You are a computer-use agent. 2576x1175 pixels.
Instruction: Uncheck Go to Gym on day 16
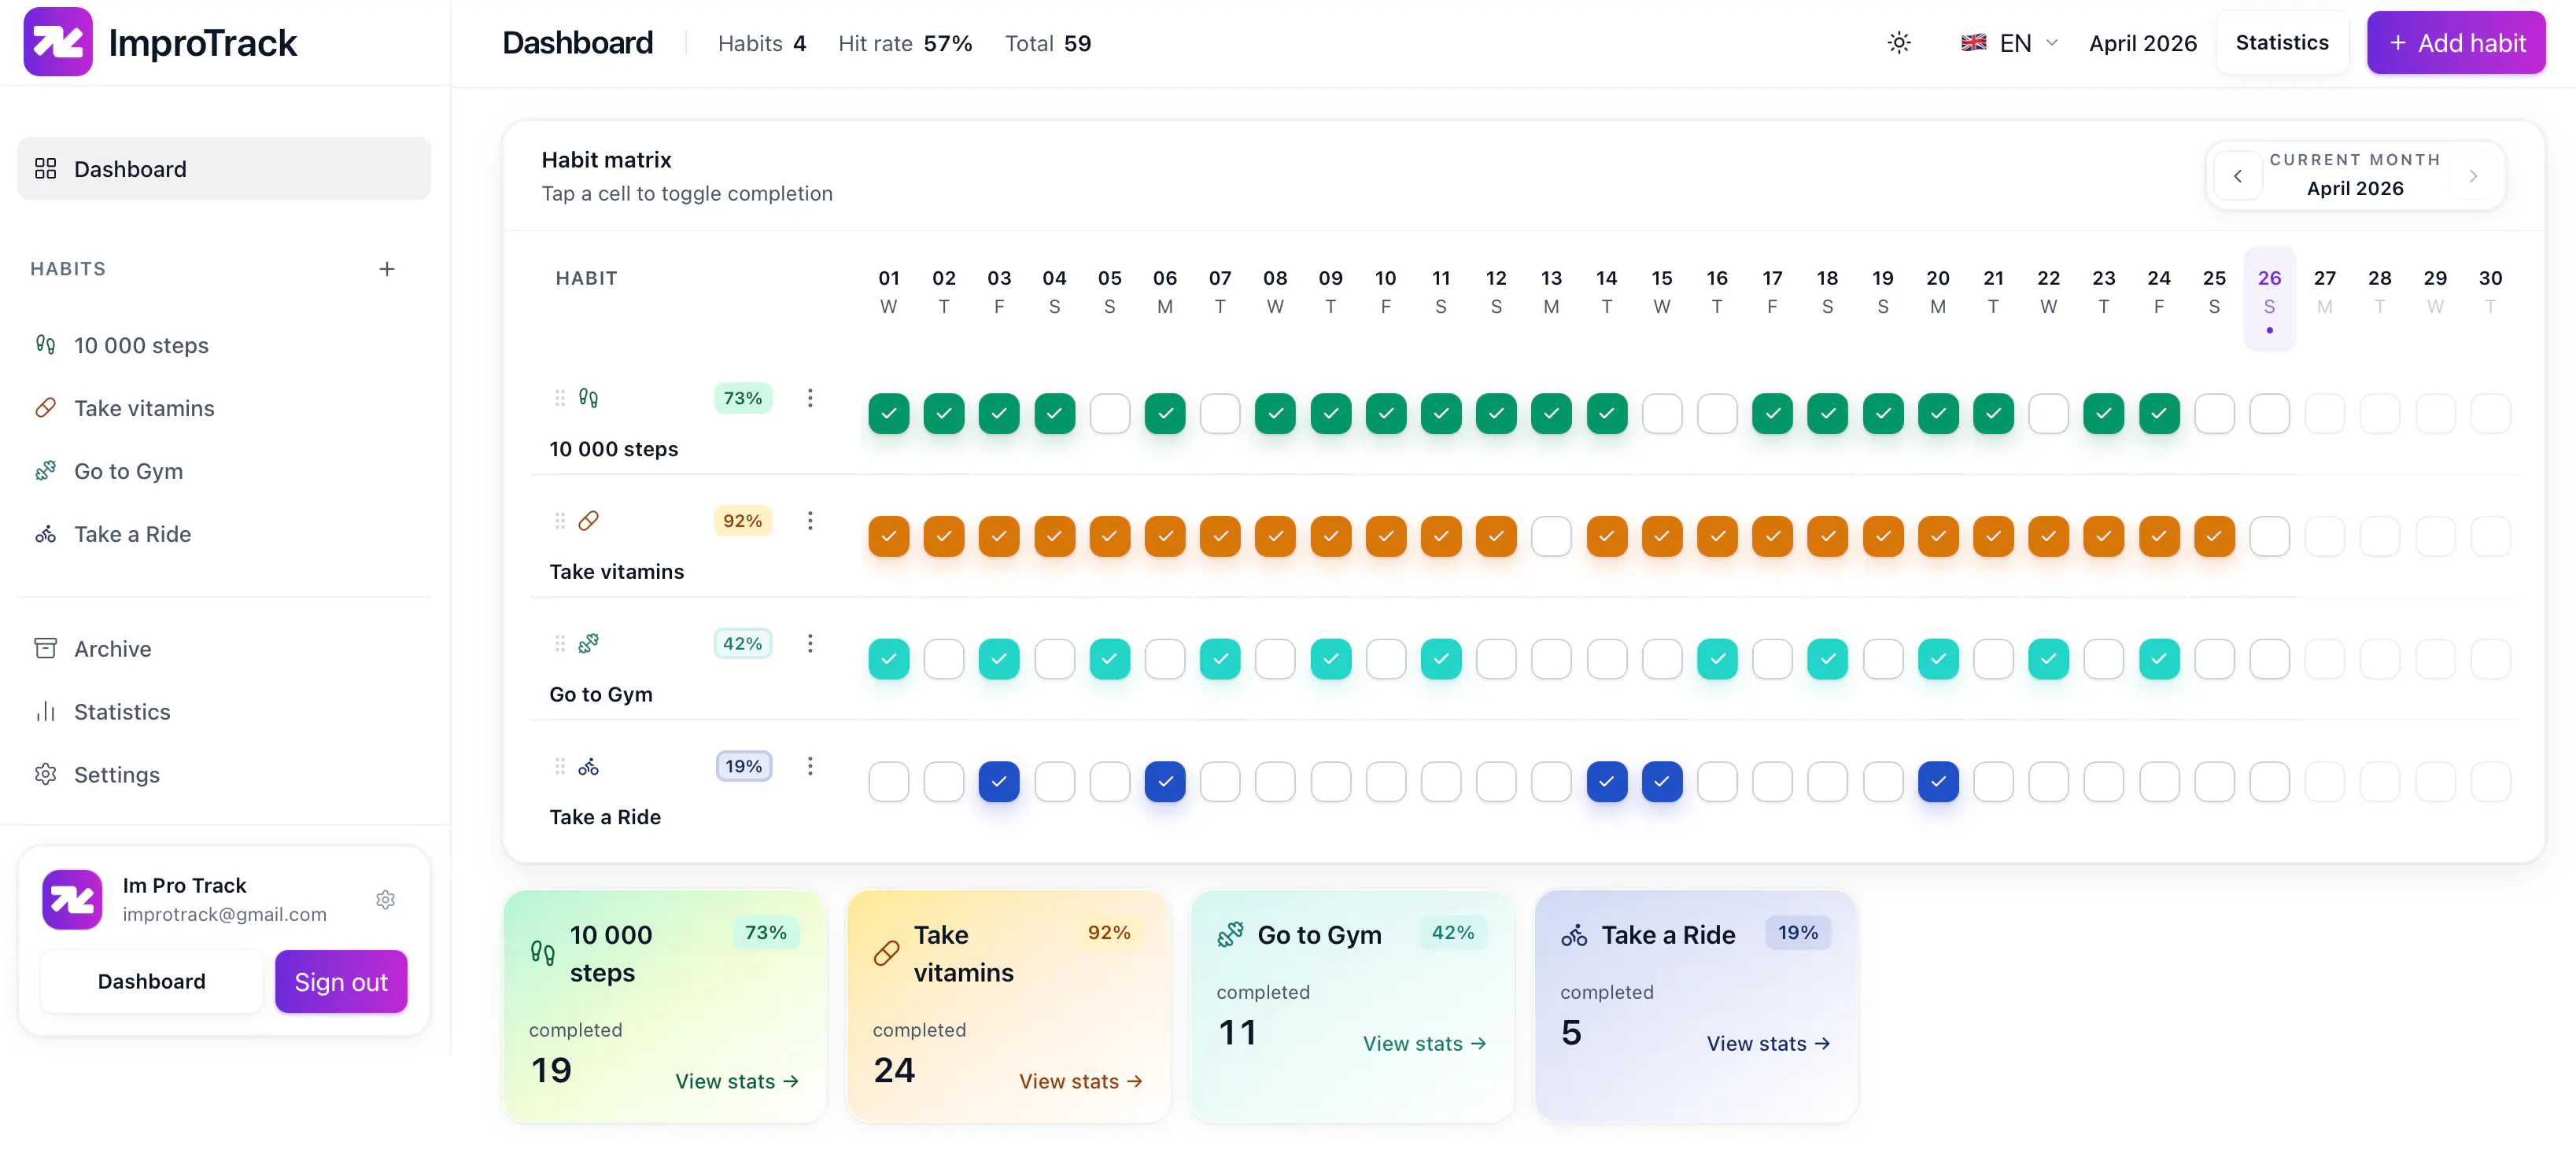[1717, 659]
